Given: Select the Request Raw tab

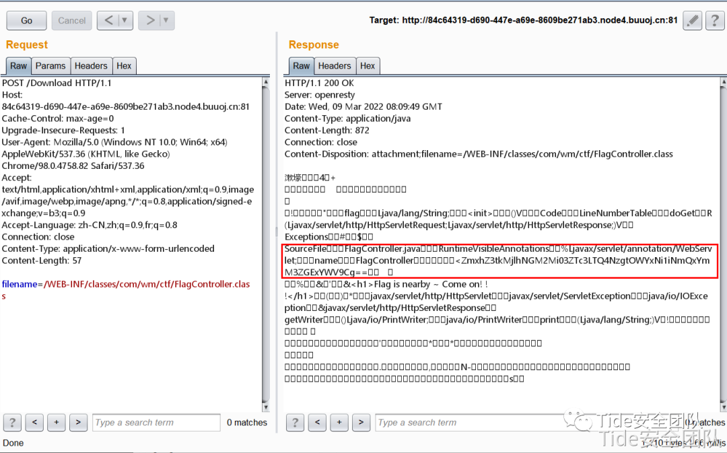Looking at the screenshot, I should [x=19, y=66].
